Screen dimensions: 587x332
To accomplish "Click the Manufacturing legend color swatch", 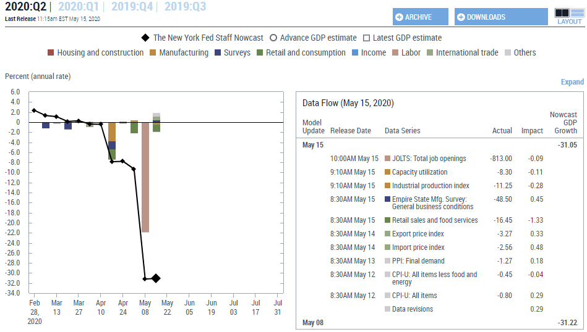I will pyautogui.click(x=153, y=53).
